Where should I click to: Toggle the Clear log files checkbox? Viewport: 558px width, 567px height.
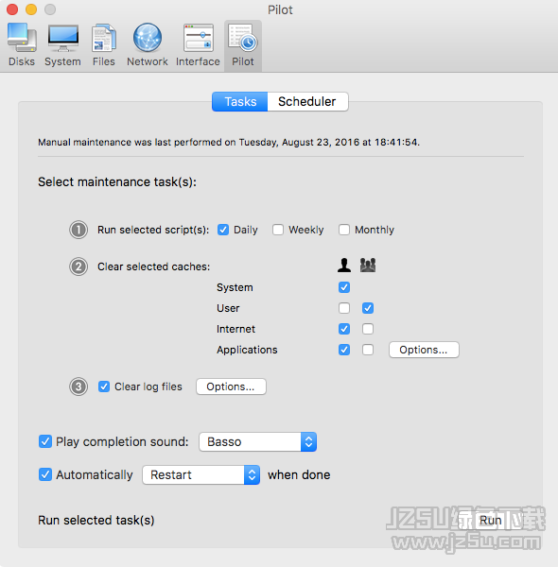[x=104, y=387]
